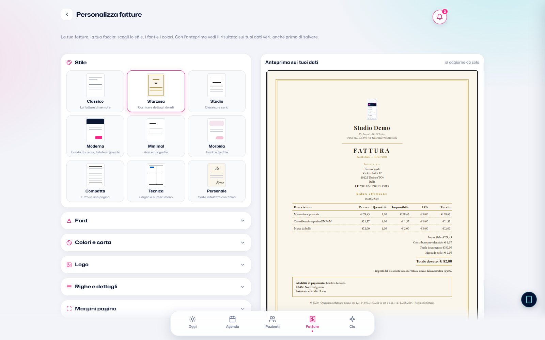Expand Righe e dettagli section
This screenshot has width=545, height=340.
click(x=156, y=287)
